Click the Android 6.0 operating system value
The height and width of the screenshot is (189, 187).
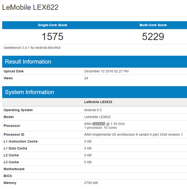(x=93, y=110)
